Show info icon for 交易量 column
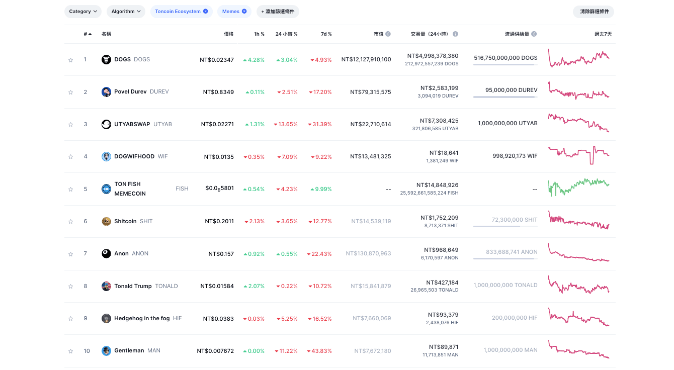 pos(455,34)
